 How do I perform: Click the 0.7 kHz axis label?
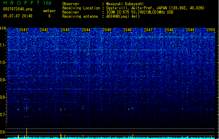(3, 115)
